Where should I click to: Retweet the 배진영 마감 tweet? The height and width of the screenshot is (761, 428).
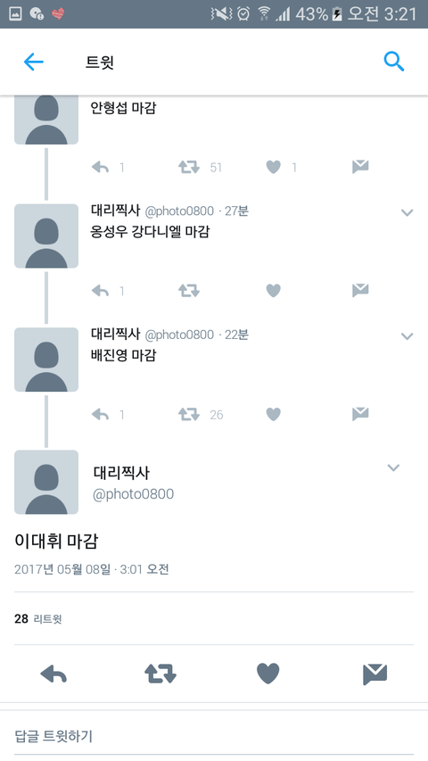(189, 415)
